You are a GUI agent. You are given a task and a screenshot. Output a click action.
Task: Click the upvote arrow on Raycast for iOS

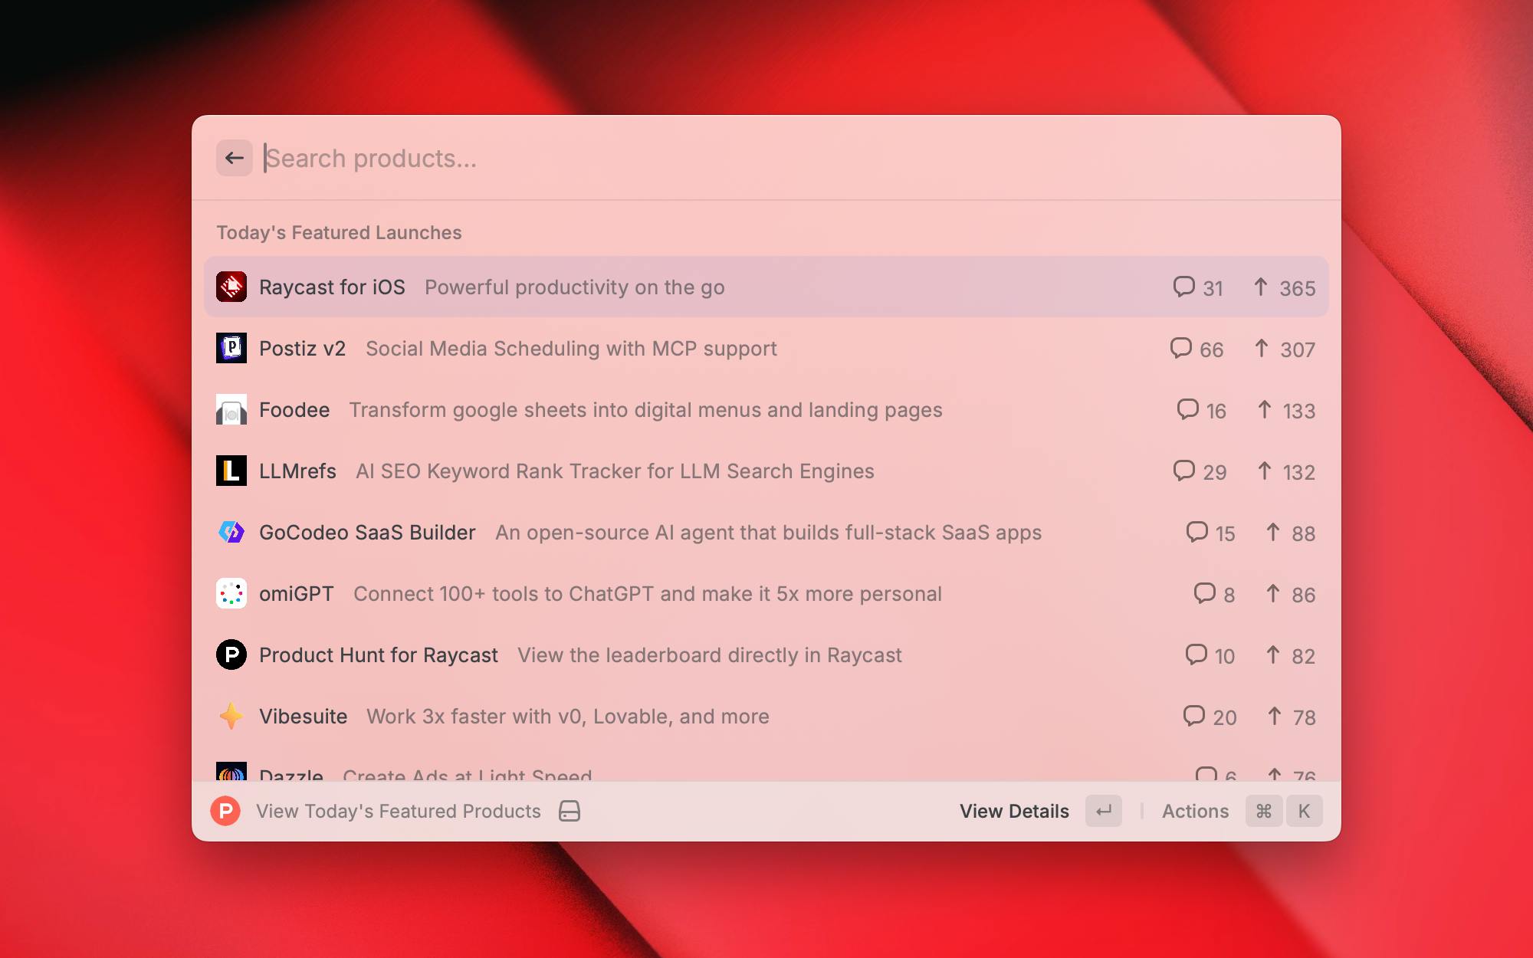coord(1261,287)
